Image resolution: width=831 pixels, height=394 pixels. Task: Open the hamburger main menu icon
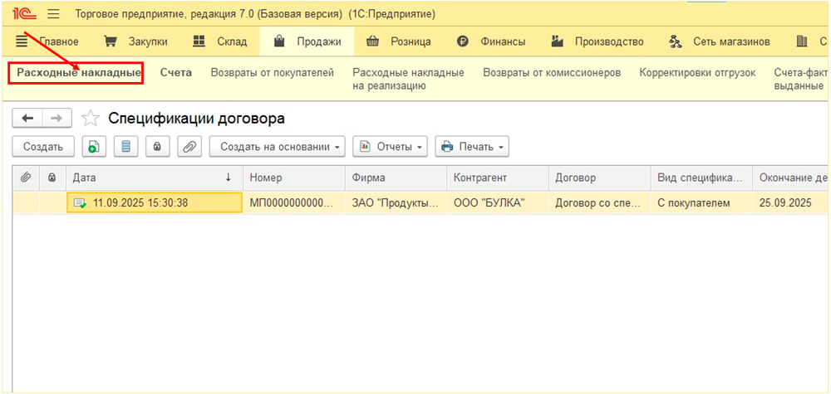point(53,14)
